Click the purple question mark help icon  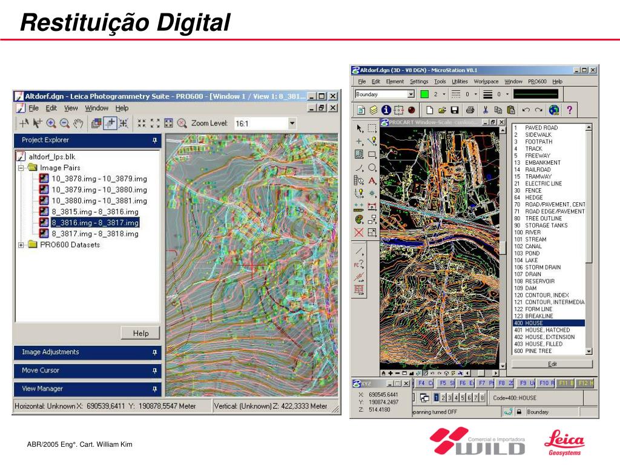click(569, 110)
